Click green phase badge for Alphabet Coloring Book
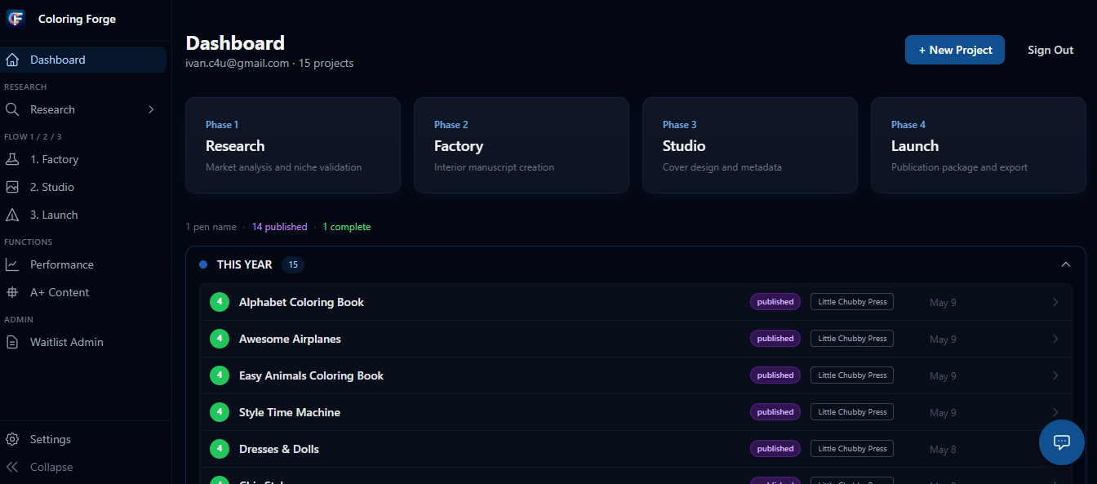The width and height of the screenshot is (1097, 484). (220, 302)
